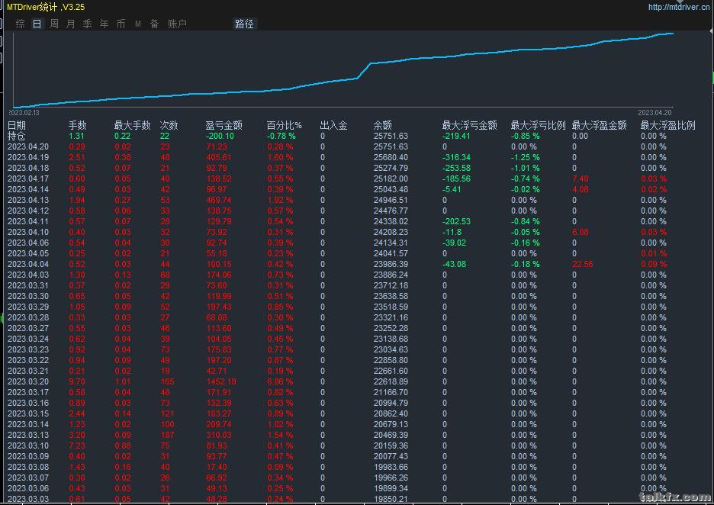Click the profit value 405.61
The image size is (714, 505).
[219, 158]
